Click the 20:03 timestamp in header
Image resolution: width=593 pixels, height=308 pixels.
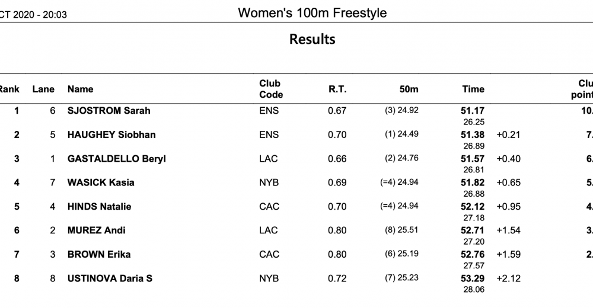[55, 15]
